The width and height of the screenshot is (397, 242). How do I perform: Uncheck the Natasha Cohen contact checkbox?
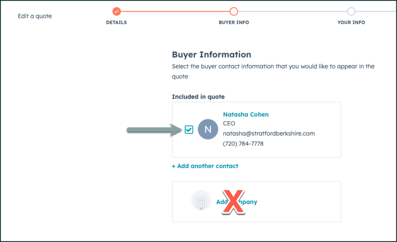click(x=189, y=129)
